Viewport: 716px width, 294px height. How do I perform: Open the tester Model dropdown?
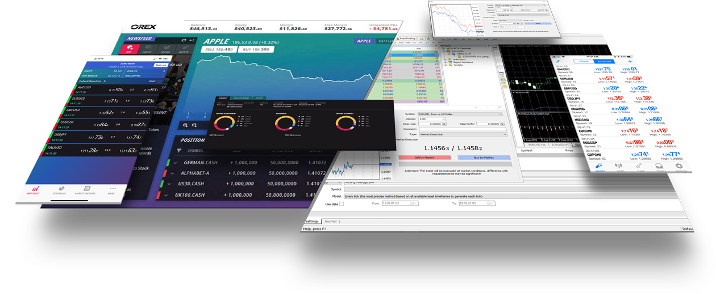pos(511,196)
